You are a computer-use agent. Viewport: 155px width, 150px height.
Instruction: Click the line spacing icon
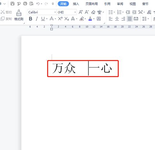(x=144, y=19)
